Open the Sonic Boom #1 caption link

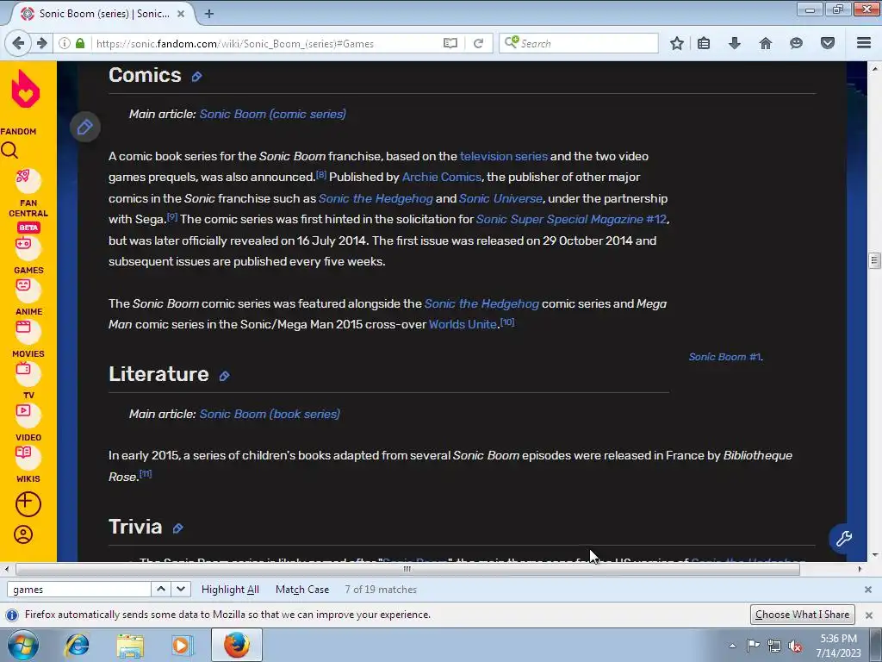coord(724,357)
